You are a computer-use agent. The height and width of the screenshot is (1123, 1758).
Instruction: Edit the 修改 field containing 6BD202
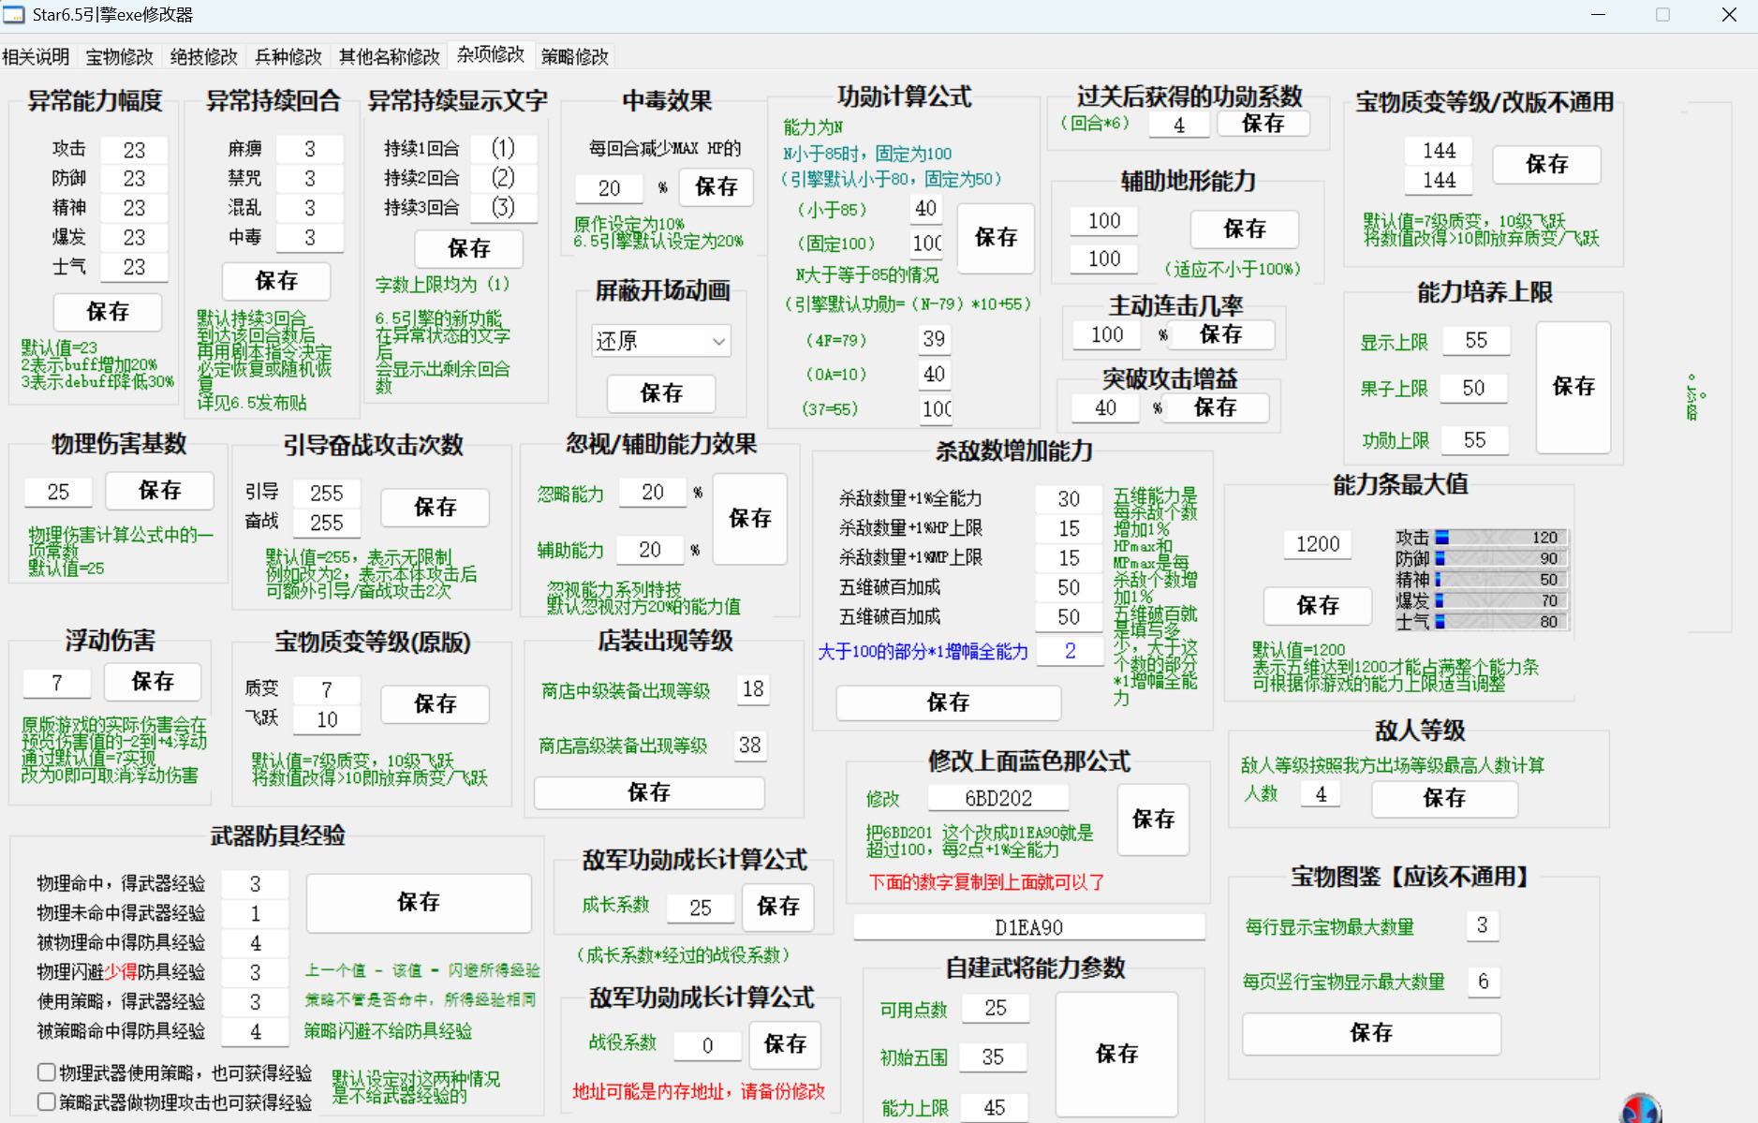[x=998, y=798]
